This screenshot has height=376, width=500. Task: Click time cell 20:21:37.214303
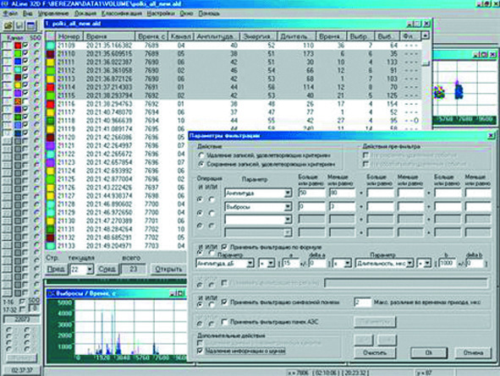109,87
